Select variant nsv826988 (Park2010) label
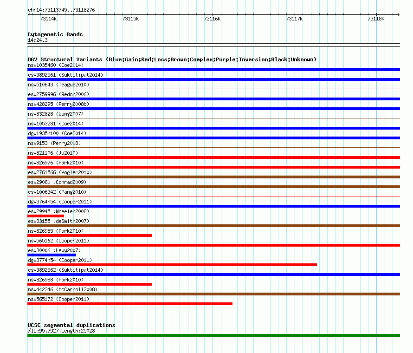 coord(56,280)
